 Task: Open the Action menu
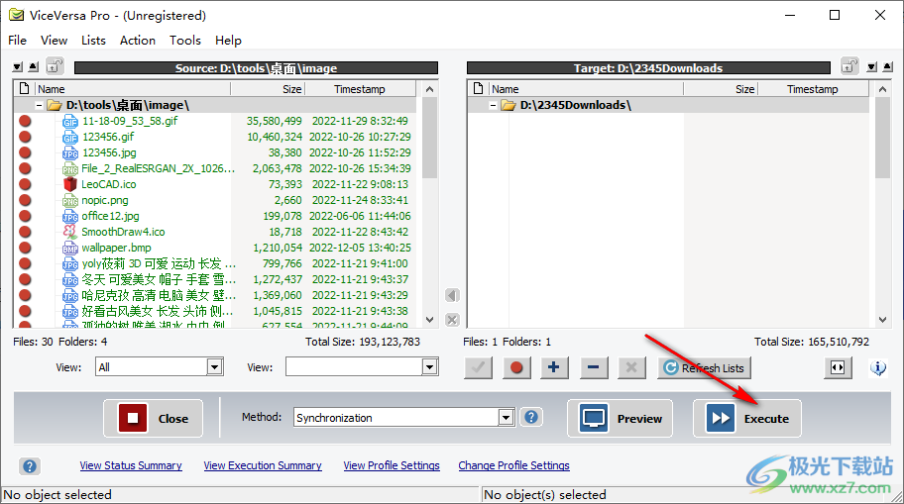tap(138, 41)
